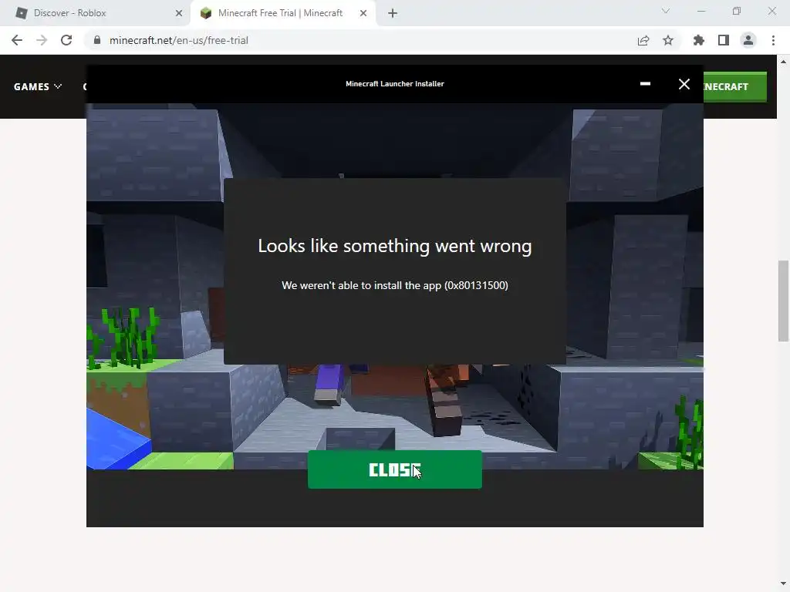Screen dimensions: 790x592
Task: Open the Chrome three-dot menu
Action: (x=773, y=40)
